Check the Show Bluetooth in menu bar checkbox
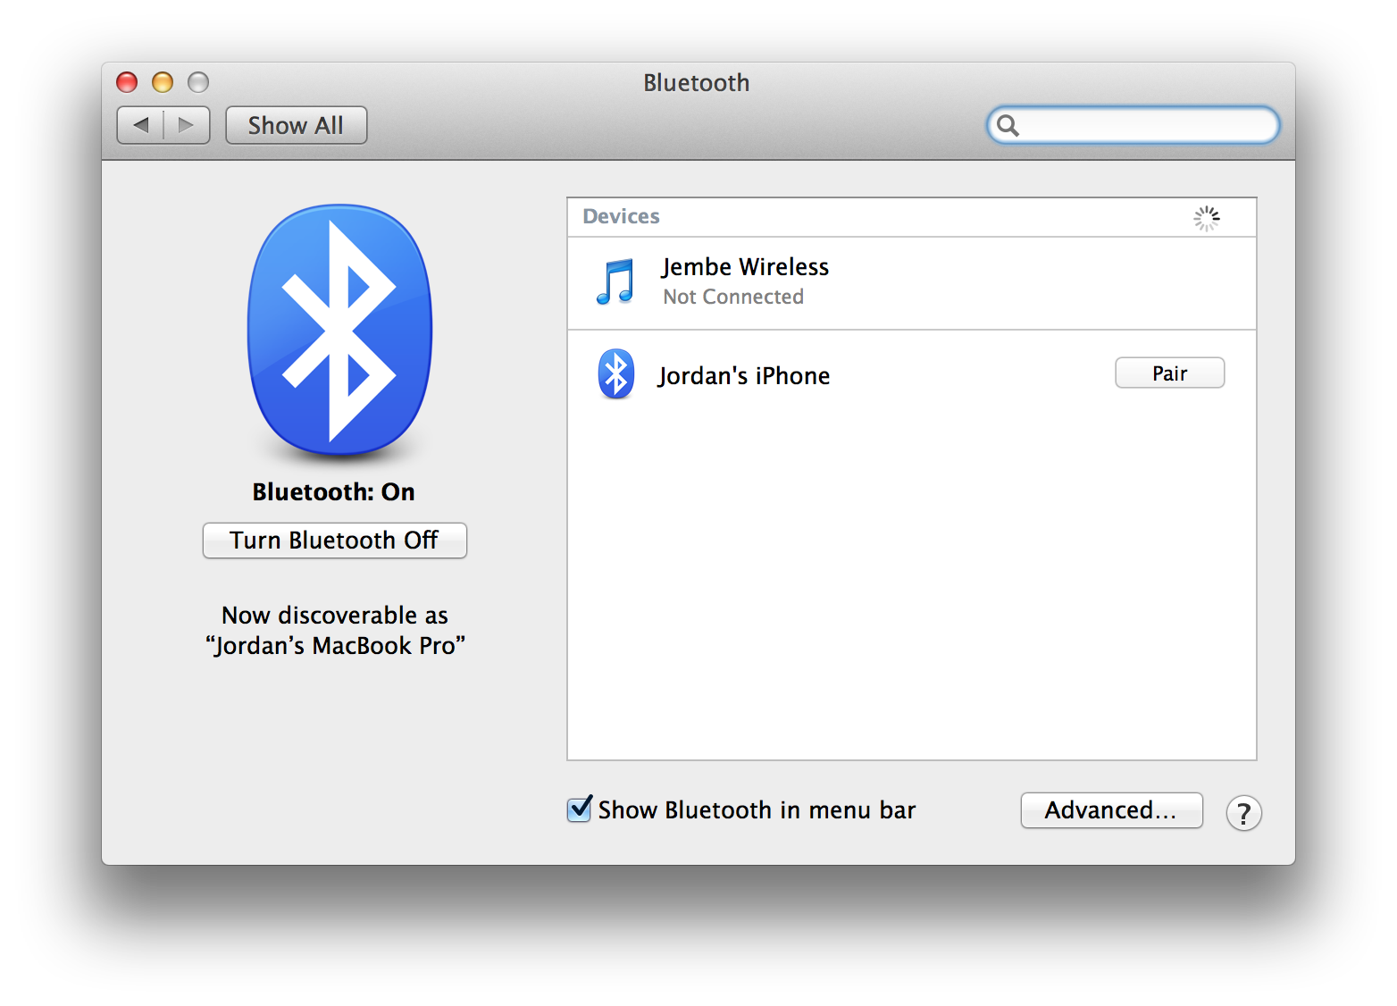 (578, 809)
